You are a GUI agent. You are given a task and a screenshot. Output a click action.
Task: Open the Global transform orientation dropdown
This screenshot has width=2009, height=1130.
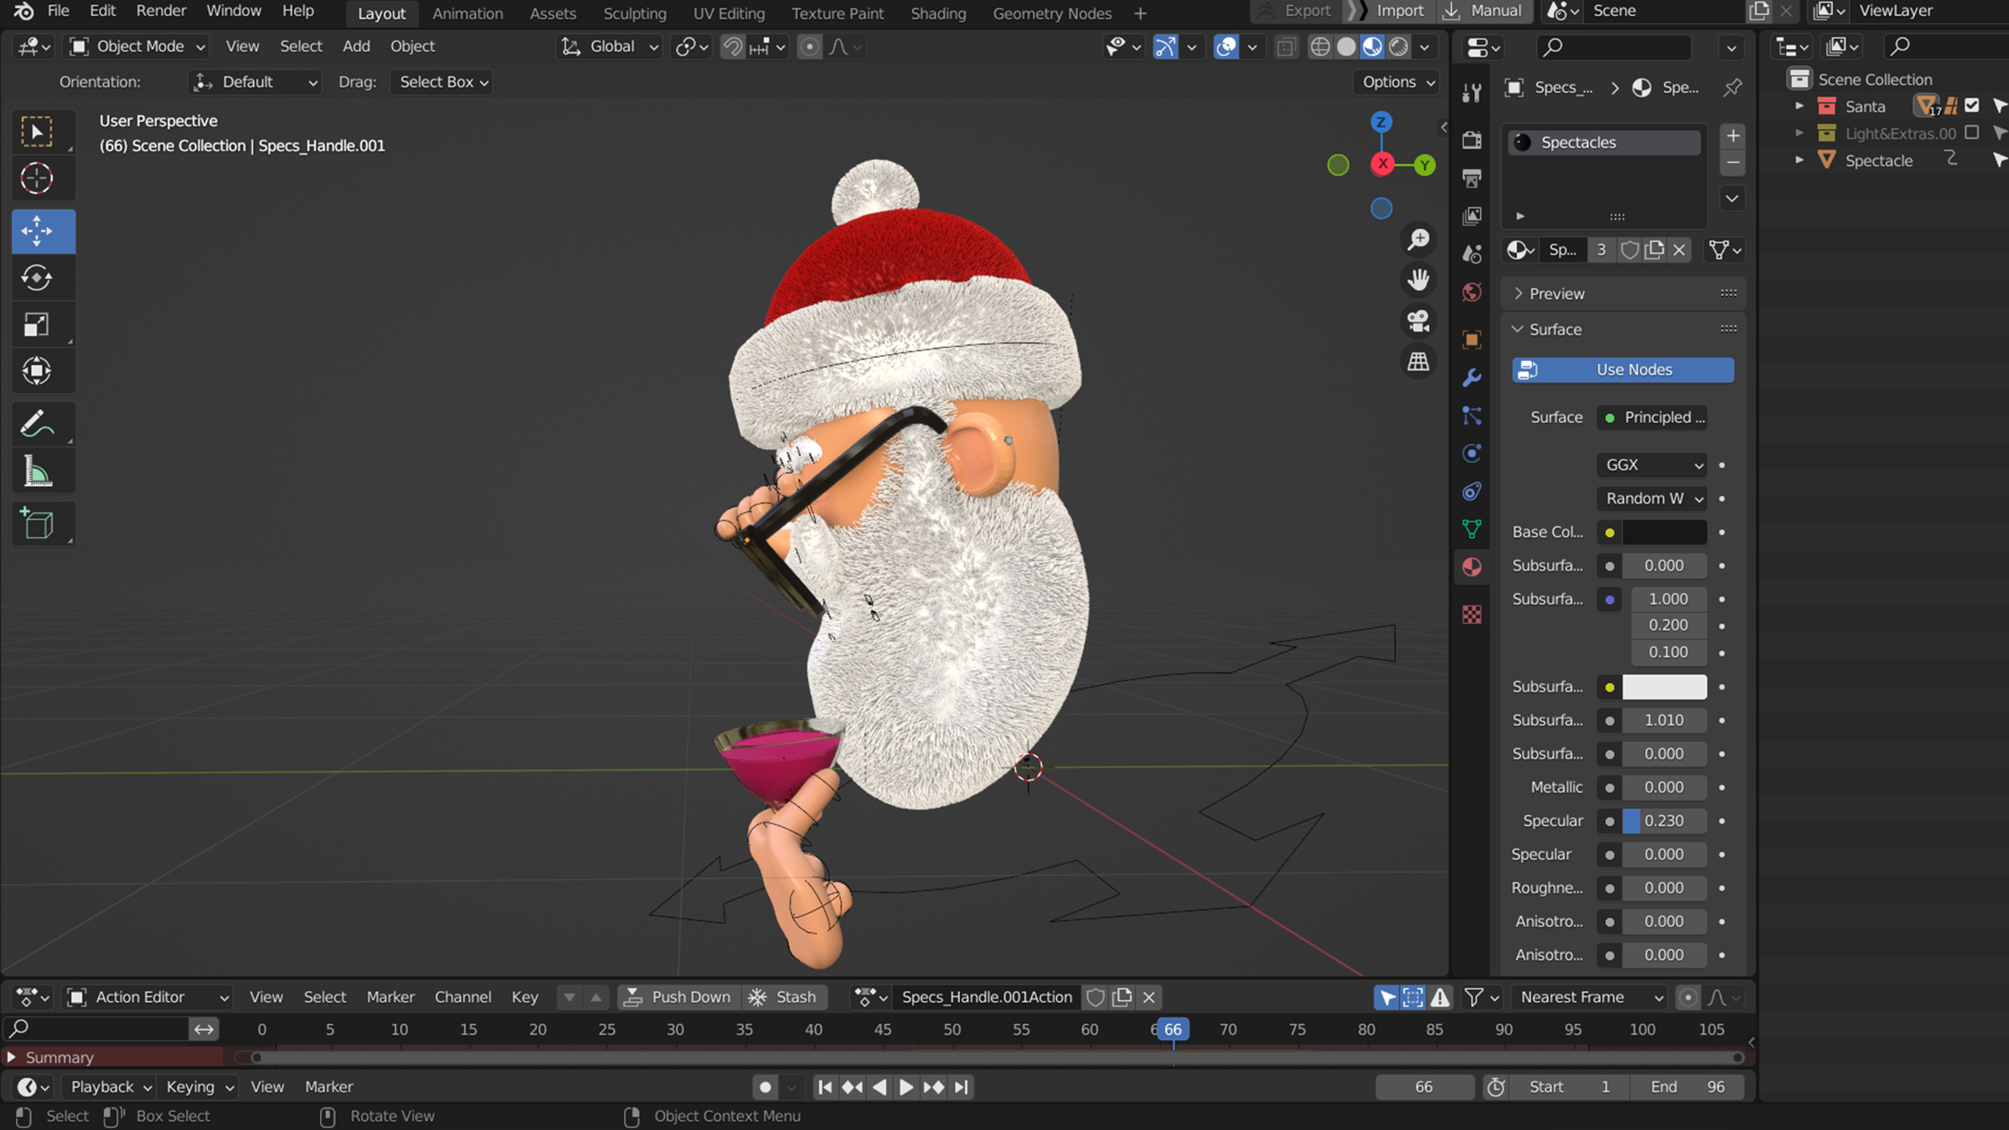point(610,47)
